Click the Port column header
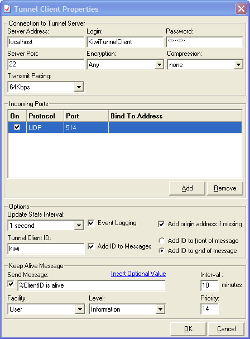250x339 pixels. [86, 116]
